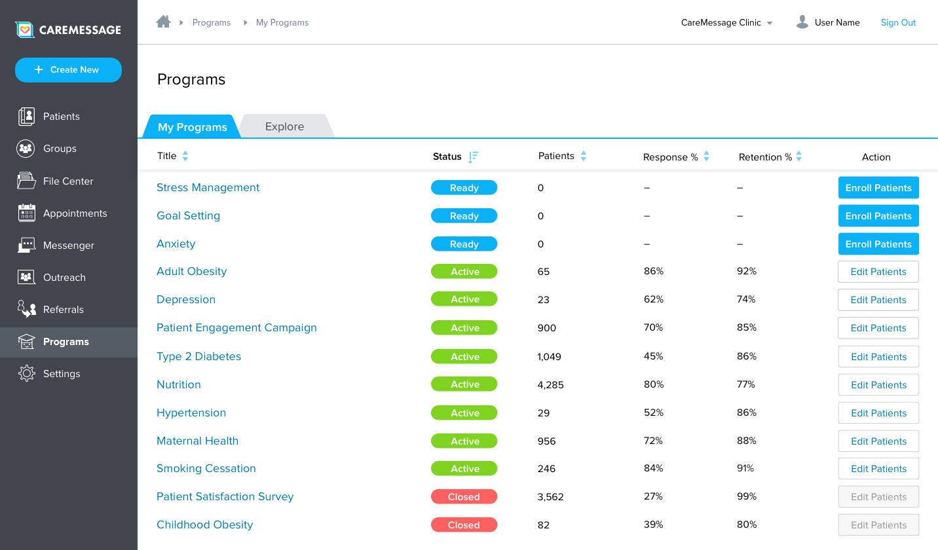The width and height of the screenshot is (938, 550).
Task: Sign Out of the account
Action: click(898, 22)
